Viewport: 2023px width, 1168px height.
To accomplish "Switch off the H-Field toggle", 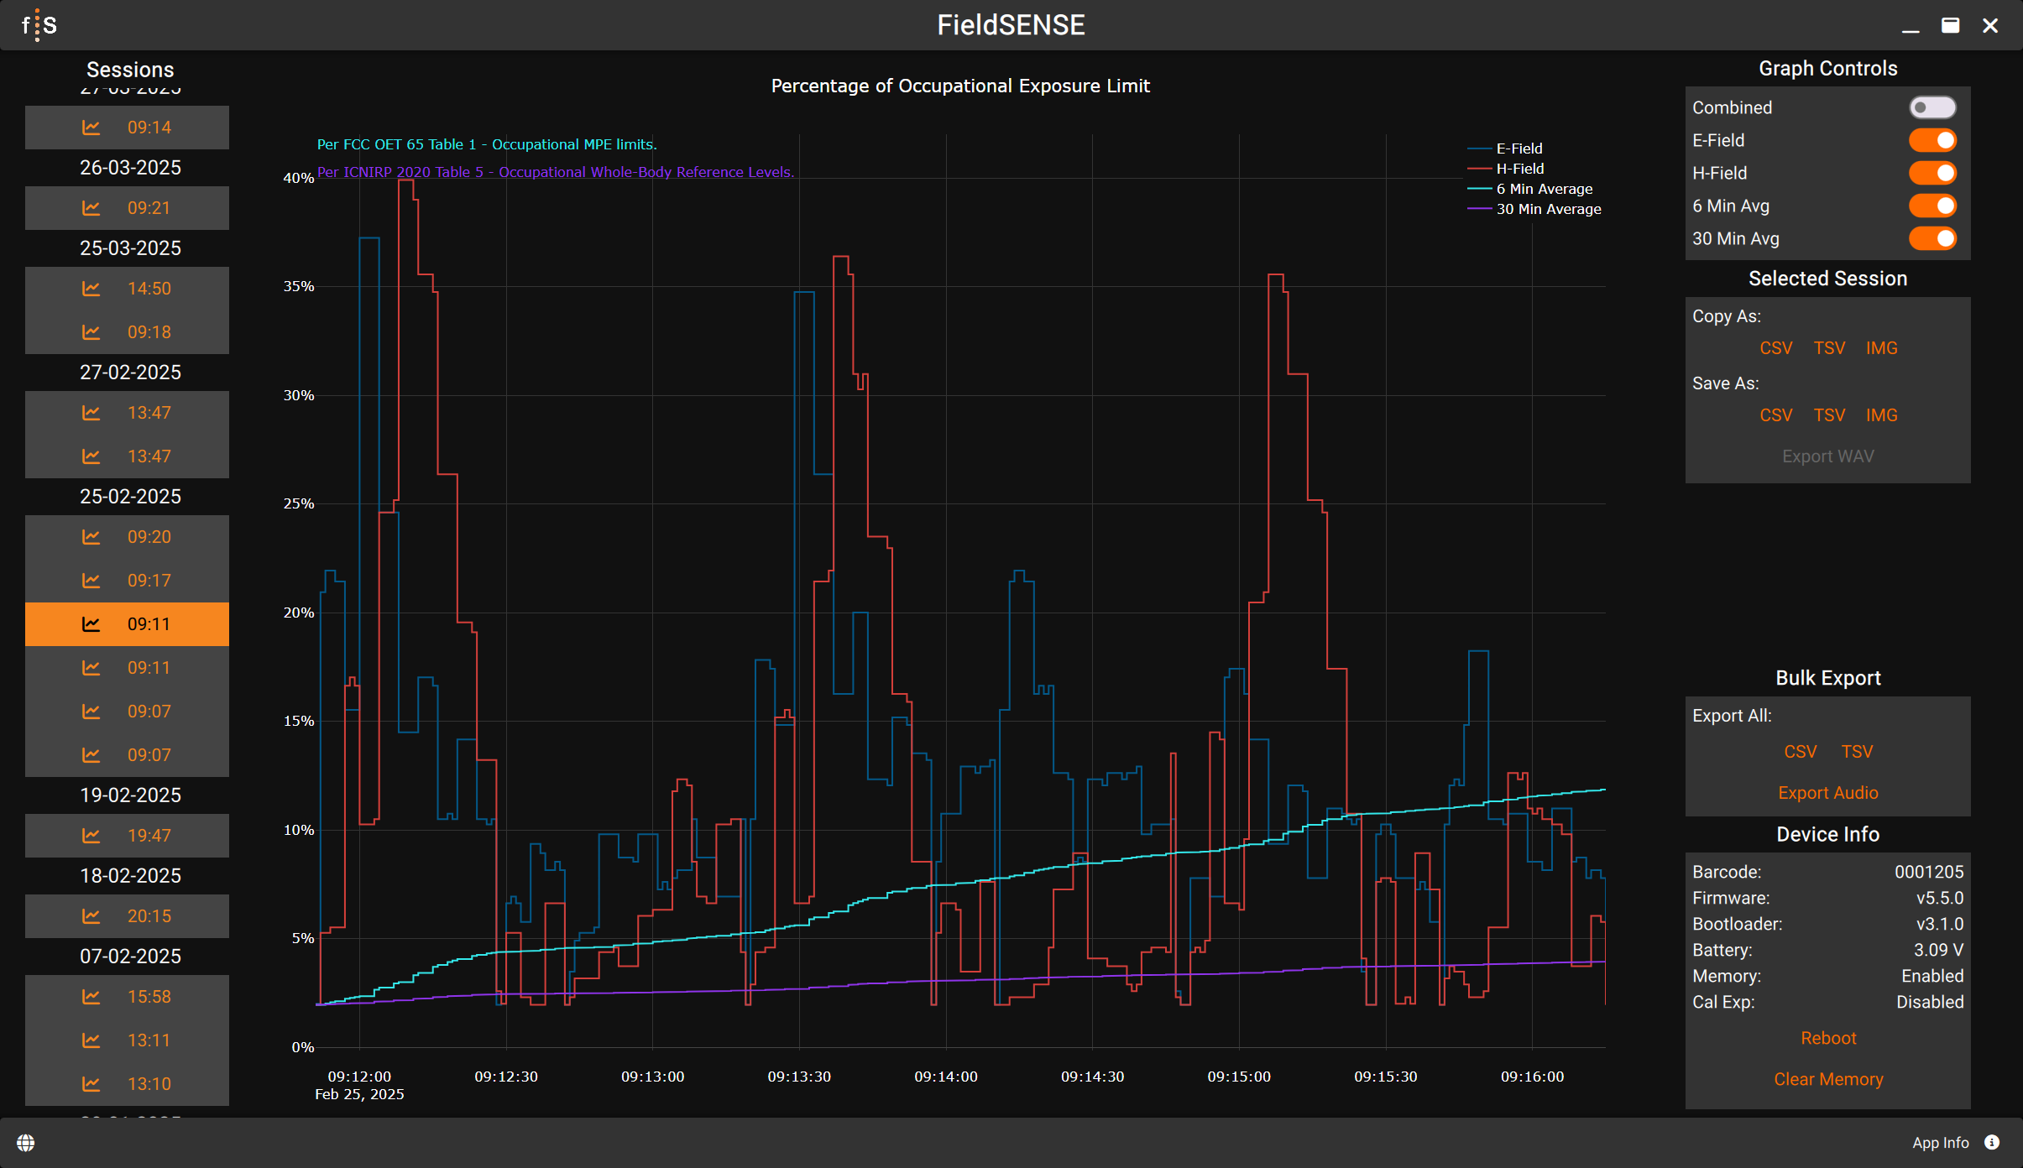I will tap(1932, 173).
